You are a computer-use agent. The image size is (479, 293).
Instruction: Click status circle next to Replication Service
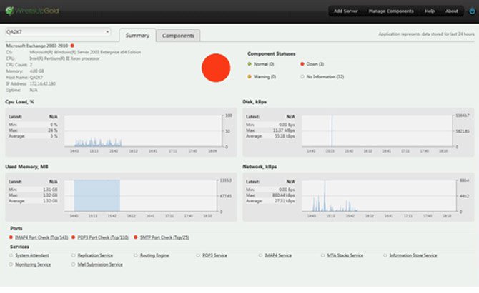pos(74,255)
